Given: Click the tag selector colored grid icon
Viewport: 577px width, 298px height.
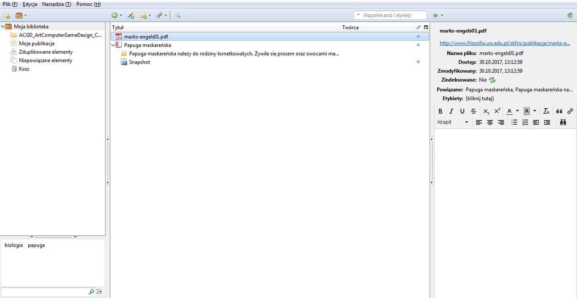Looking at the screenshot, I should [99, 292].
